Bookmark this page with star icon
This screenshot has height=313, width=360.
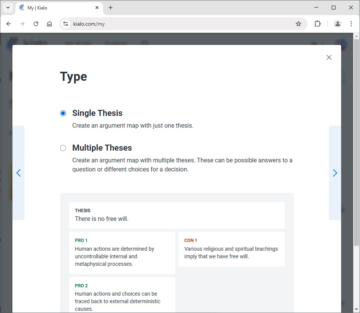298,24
